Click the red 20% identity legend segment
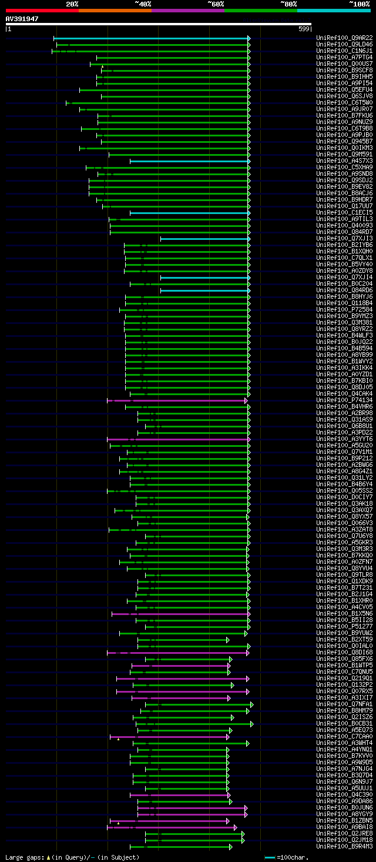The width and height of the screenshot is (376, 862). (x=42, y=10)
